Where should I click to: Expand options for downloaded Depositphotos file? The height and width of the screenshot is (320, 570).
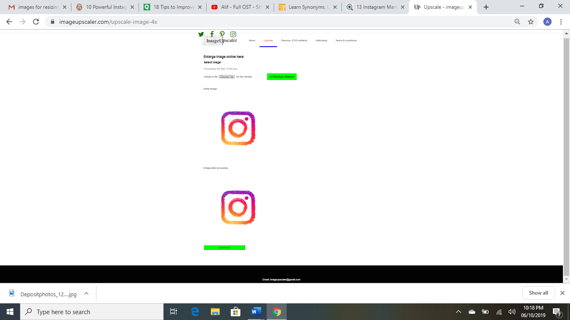[x=86, y=293]
